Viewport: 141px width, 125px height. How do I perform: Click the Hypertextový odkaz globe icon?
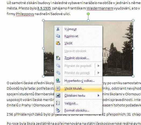click(x=58, y=80)
